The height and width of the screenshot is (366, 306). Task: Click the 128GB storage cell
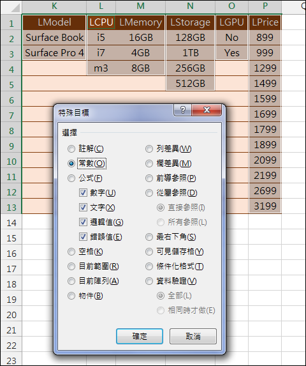click(x=190, y=37)
